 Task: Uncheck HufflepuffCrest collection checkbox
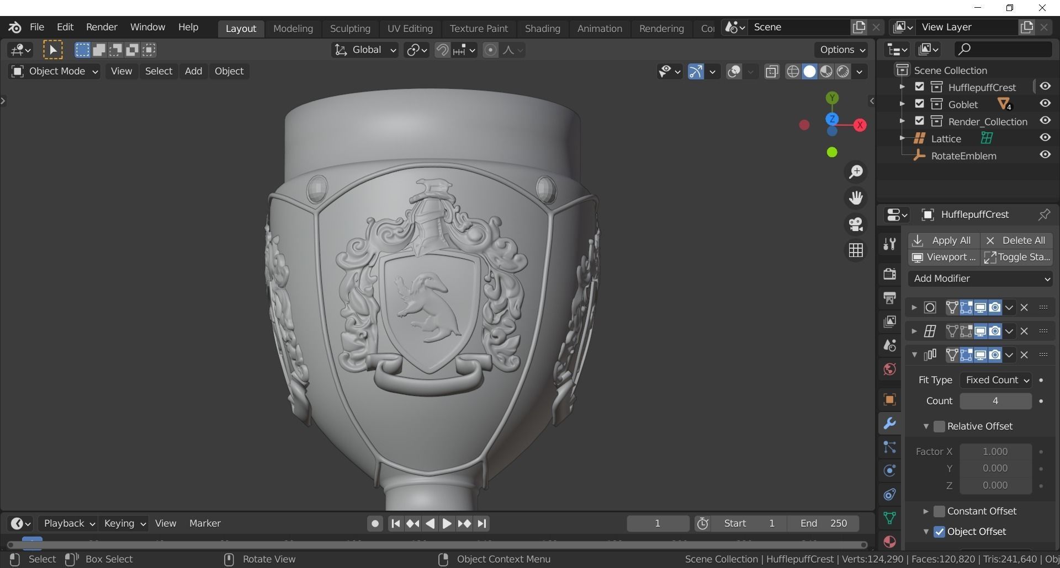pos(919,87)
